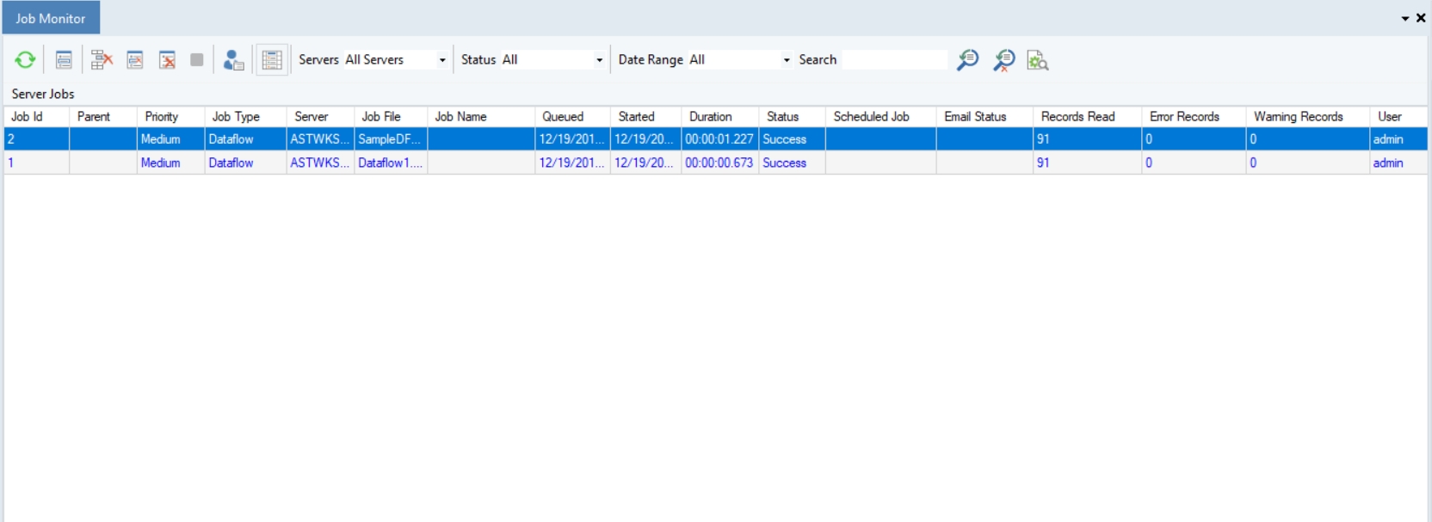Click the Records Read column header
Viewport: 1432px width, 522px height.
click(1077, 116)
